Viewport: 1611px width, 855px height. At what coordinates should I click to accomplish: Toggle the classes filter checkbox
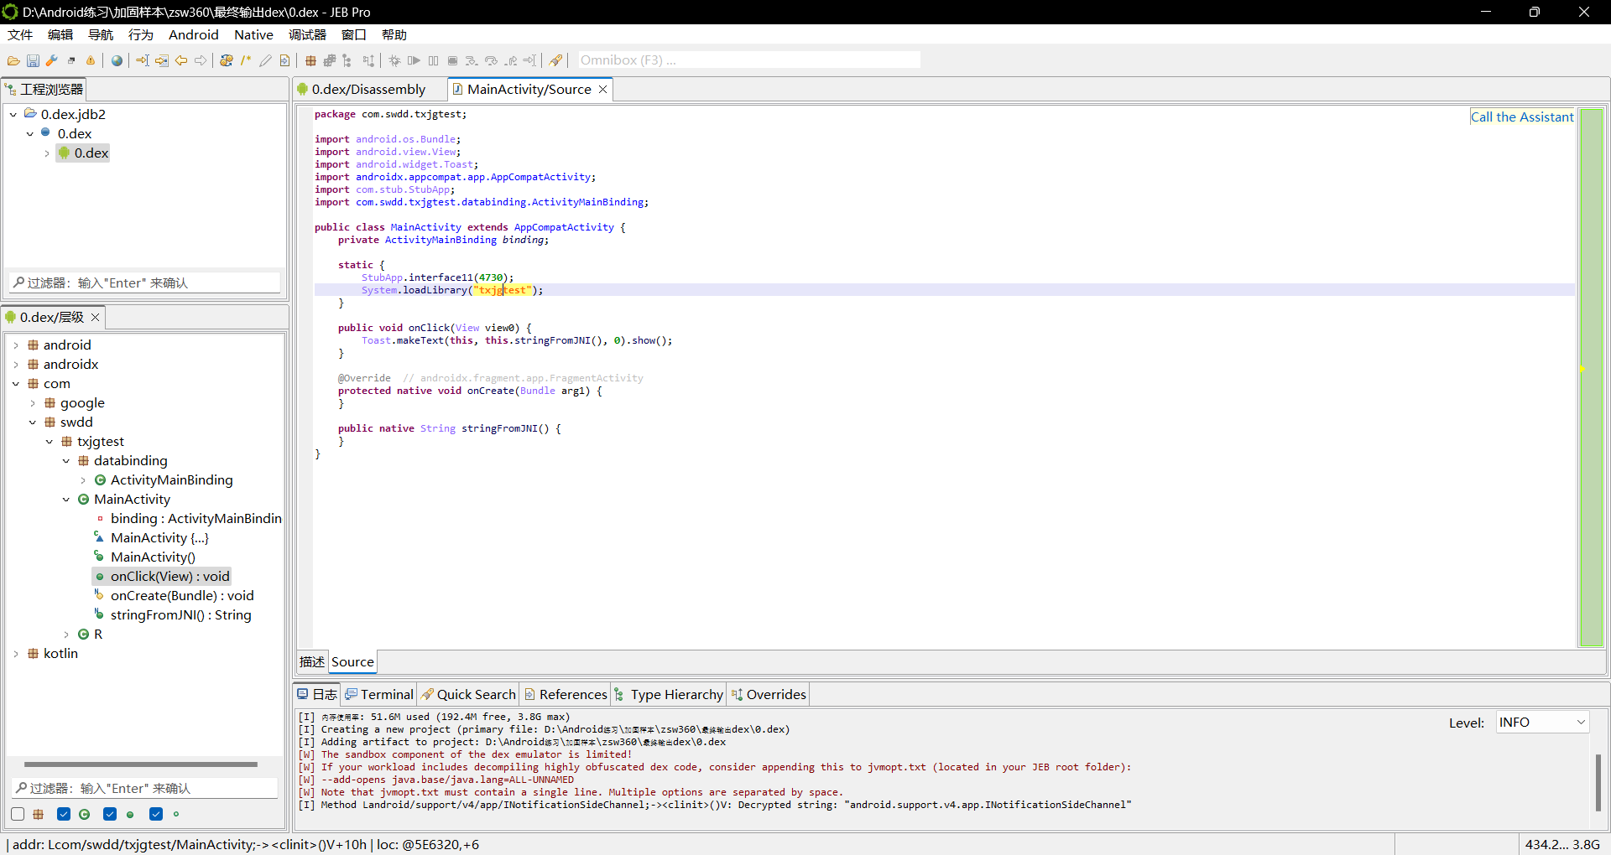tap(64, 814)
